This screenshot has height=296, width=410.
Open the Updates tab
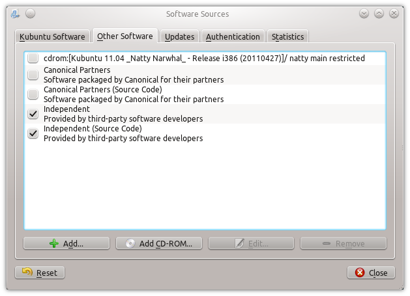[180, 36]
